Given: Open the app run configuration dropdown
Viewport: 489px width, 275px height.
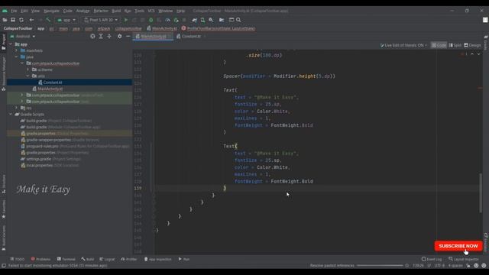Looking at the screenshot, I should coord(66,20).
